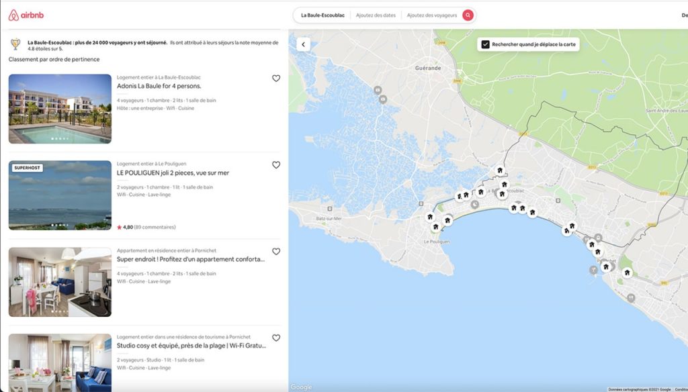Open house marker nearest the Le Pouliguen label
Screen dimensions: 688x392
435,227
